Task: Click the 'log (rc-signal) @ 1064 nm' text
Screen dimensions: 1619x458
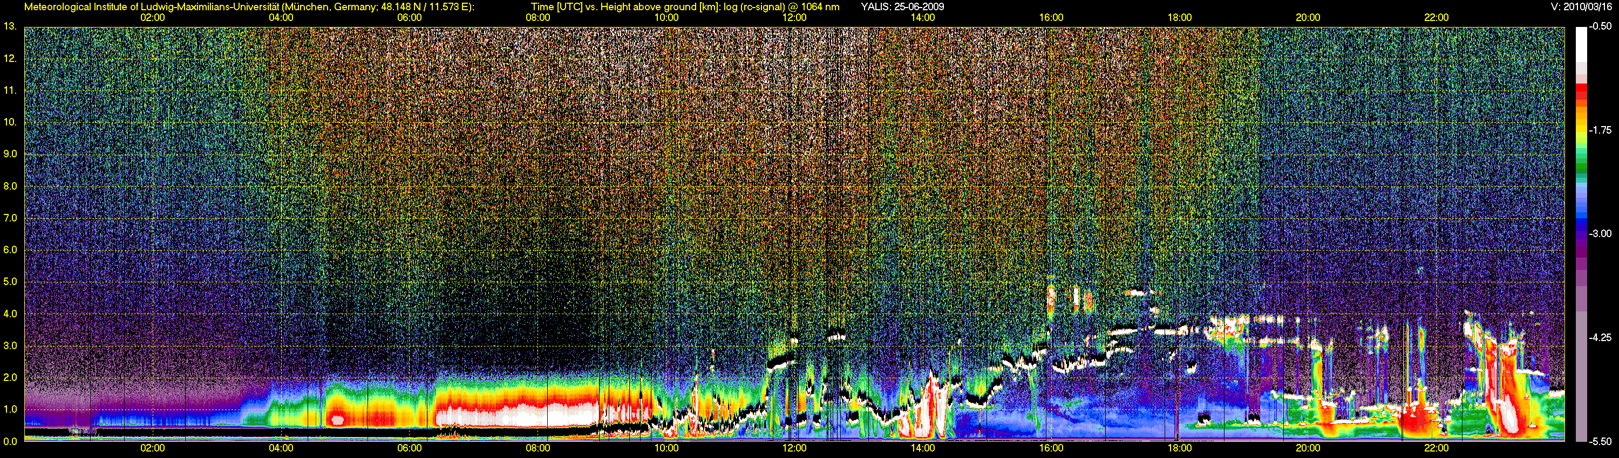Action: click(781, 7)
